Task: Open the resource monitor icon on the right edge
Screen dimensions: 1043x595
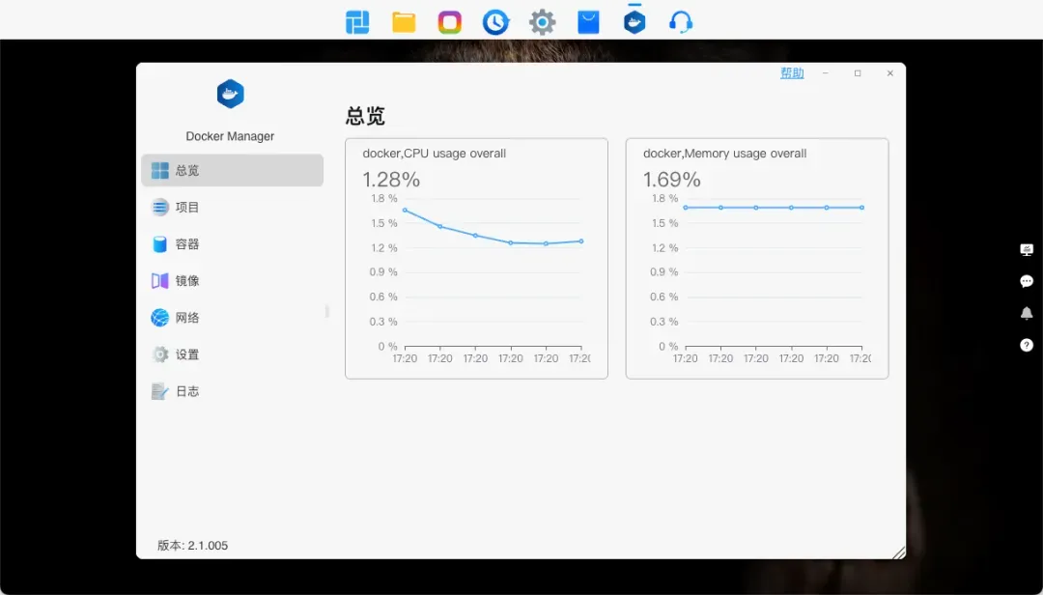Action: [x=1027, y=249]
